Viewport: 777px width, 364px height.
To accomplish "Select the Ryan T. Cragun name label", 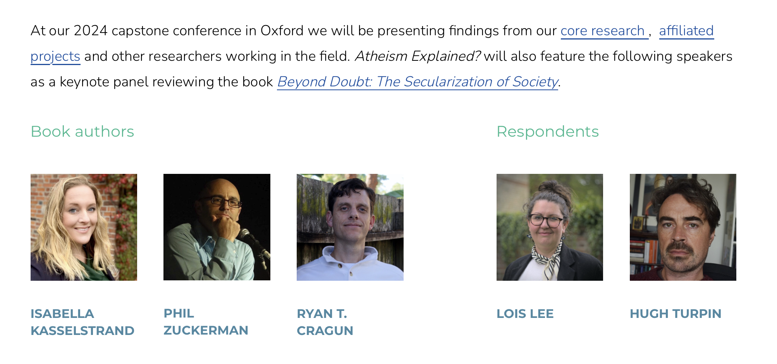I will coord(325,322).
